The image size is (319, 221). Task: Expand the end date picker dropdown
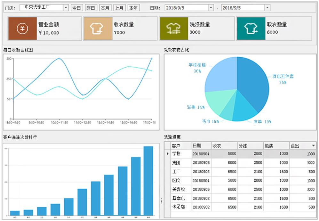(x=267, y=8)
